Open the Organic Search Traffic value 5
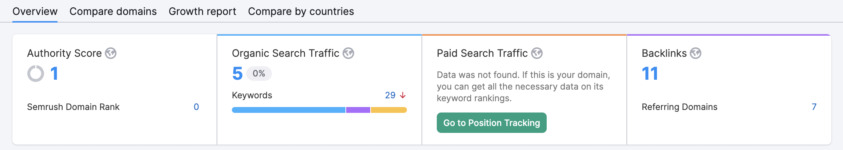843x150 pixels. (237, 74)
